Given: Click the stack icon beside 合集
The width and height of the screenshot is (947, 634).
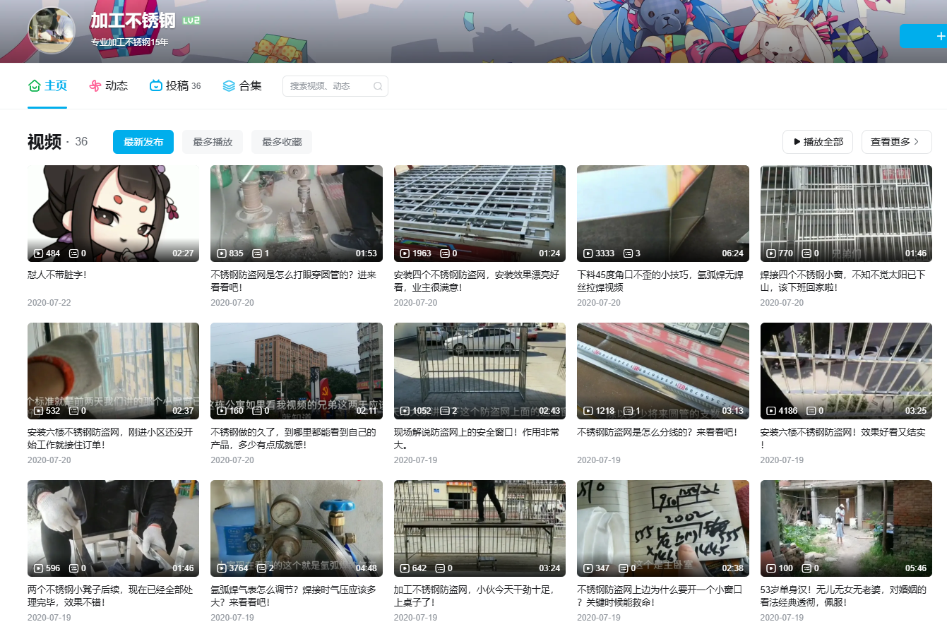Looking at the screenshot, I should click(x=229, y=85).
